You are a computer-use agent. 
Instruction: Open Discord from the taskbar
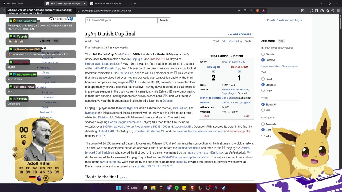pos(169,188)
